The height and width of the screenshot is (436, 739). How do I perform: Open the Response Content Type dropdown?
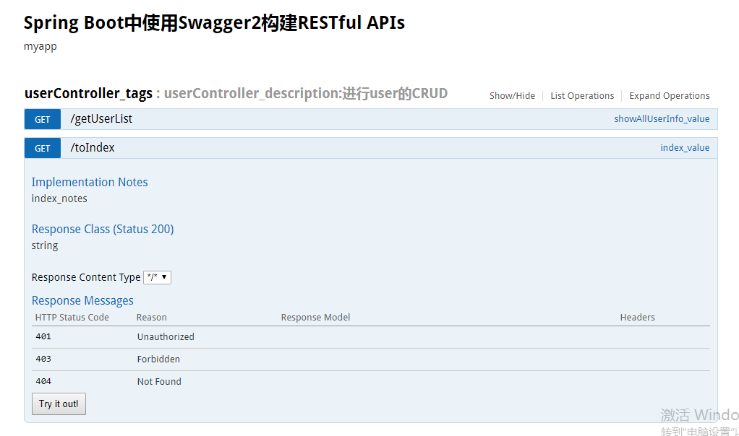click(x=157, y=277)
